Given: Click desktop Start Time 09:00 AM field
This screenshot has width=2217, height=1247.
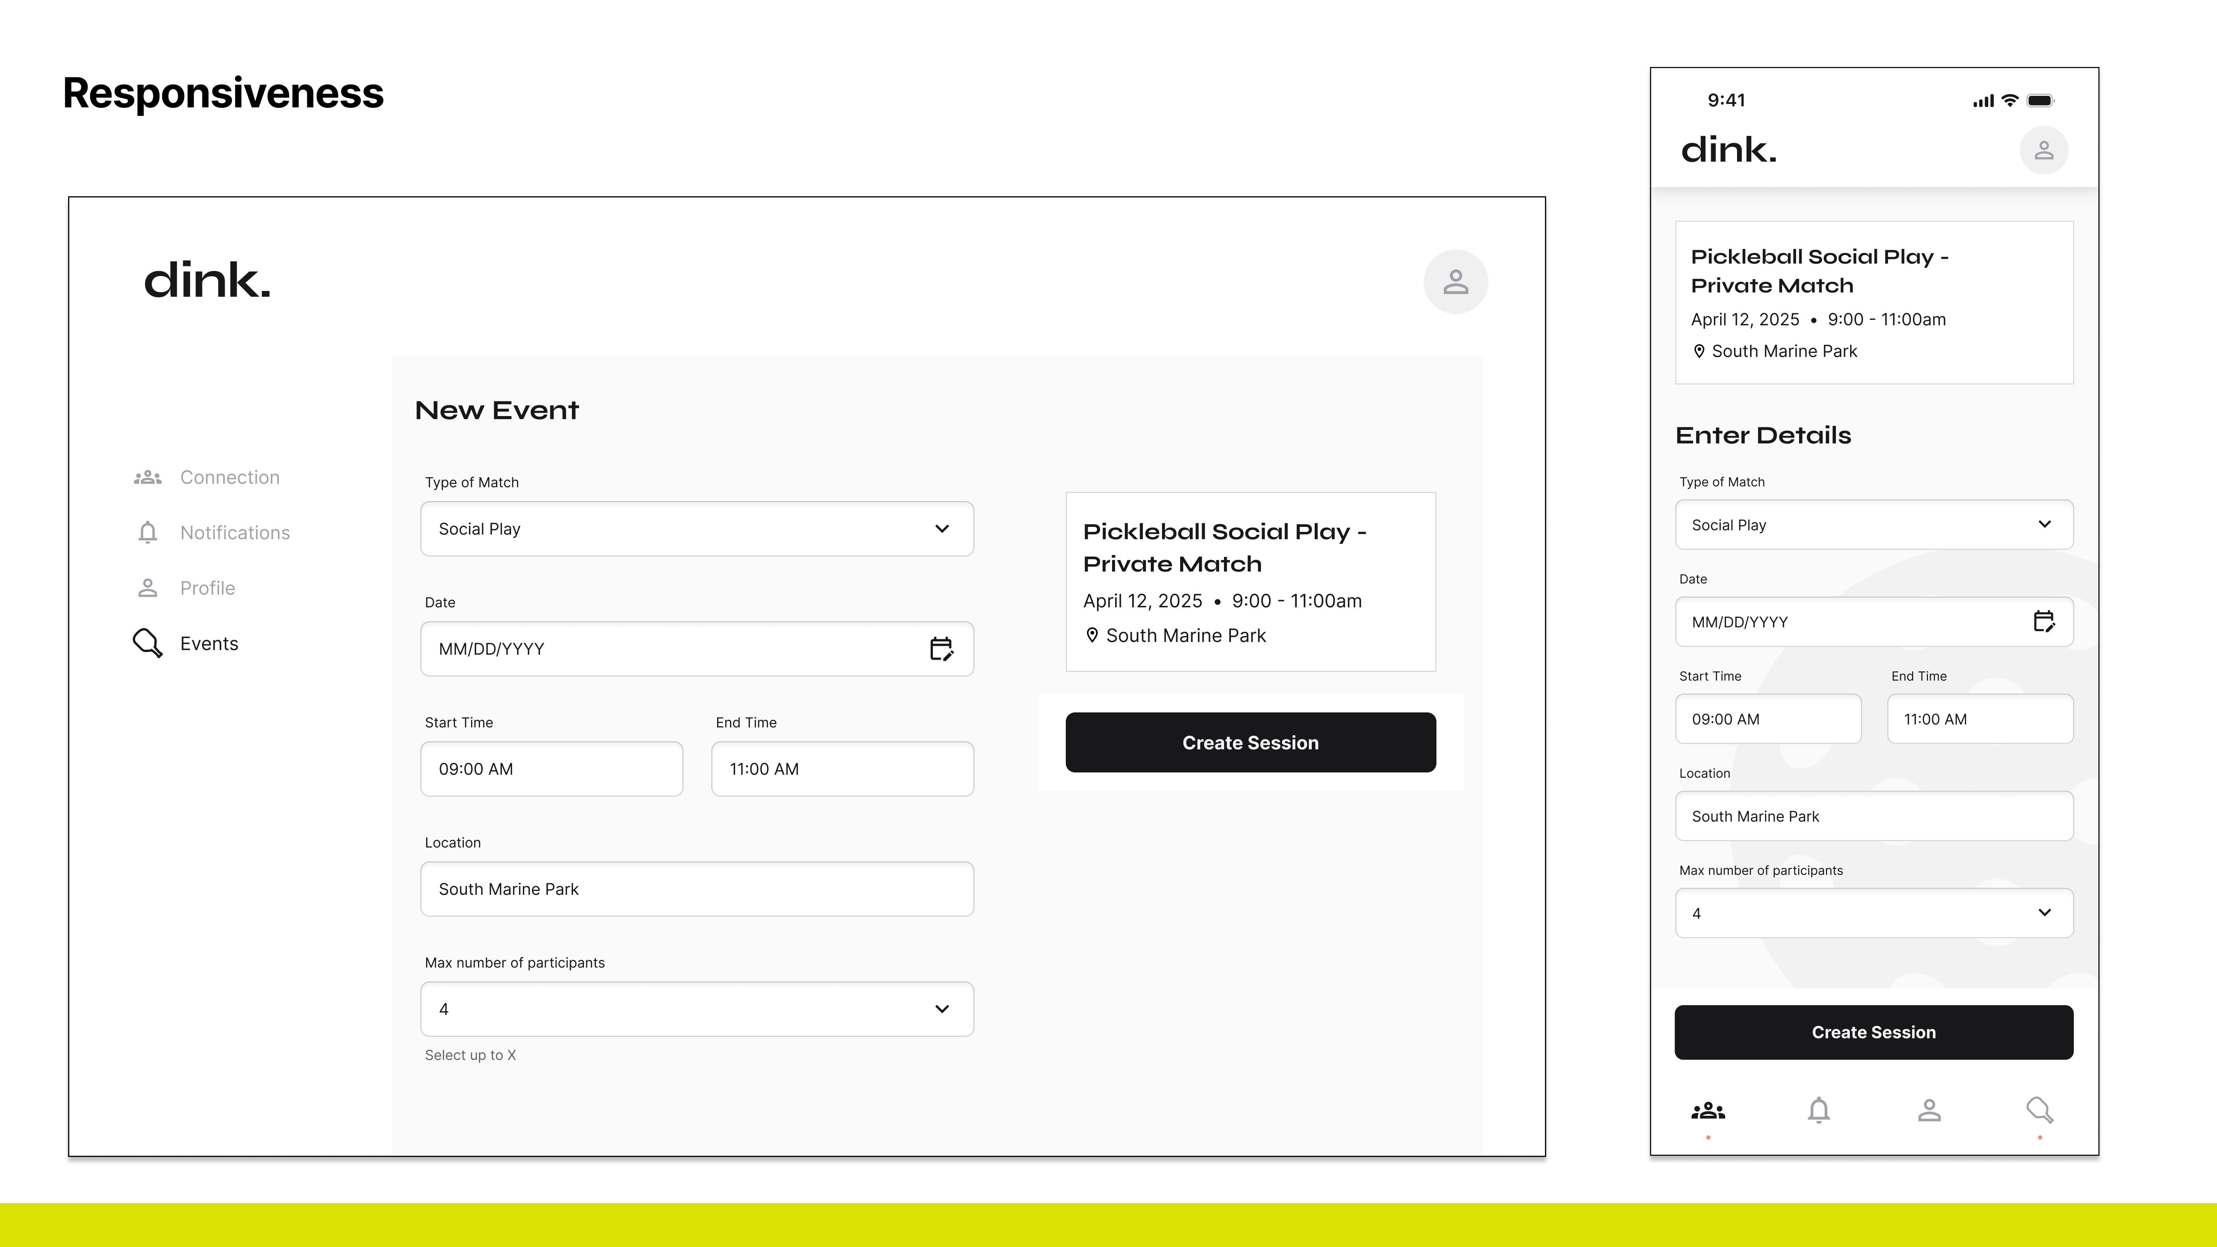Looking at the screenshot, I should point(552,769).
